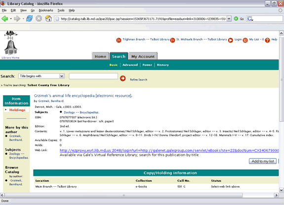Open the Go menu

pyautogui.click(x=33, y=10)
